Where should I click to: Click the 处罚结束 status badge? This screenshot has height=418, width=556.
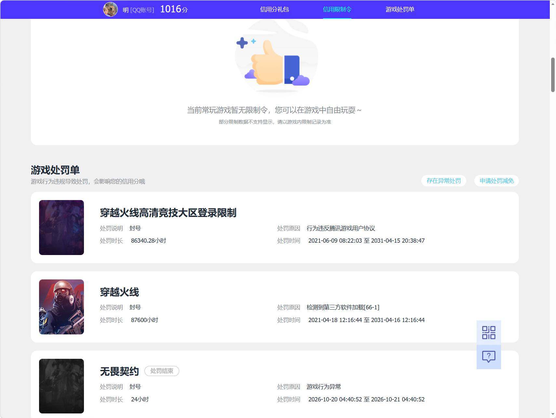(x=162, y=371)
